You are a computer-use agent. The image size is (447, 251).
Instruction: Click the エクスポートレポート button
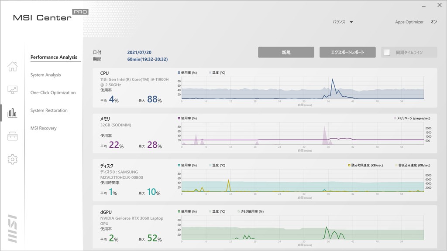pos(347,52)
